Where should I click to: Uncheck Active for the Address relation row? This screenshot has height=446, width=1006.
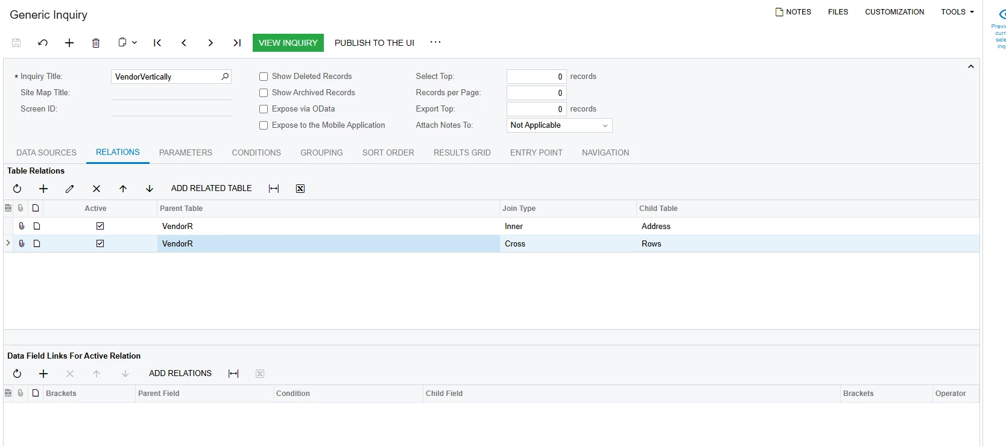(100, 226)
